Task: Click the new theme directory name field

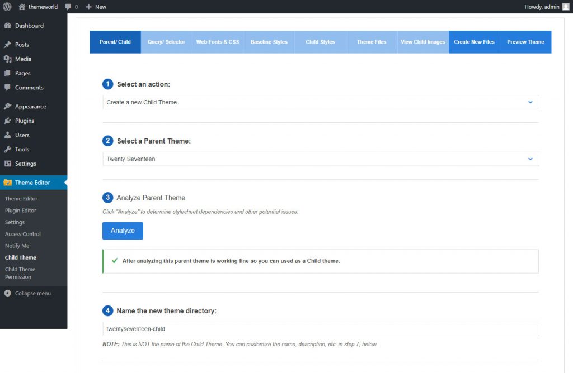Action: pyautogui.click(x=321, y=329)
